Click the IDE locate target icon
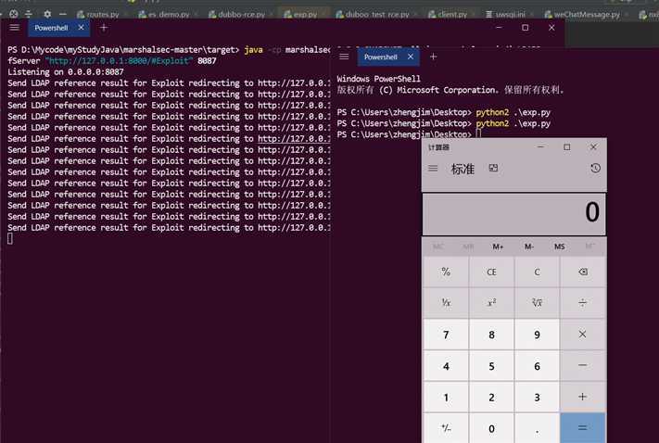Viewport: 659px width, 443px height. [x=14, y=14]
